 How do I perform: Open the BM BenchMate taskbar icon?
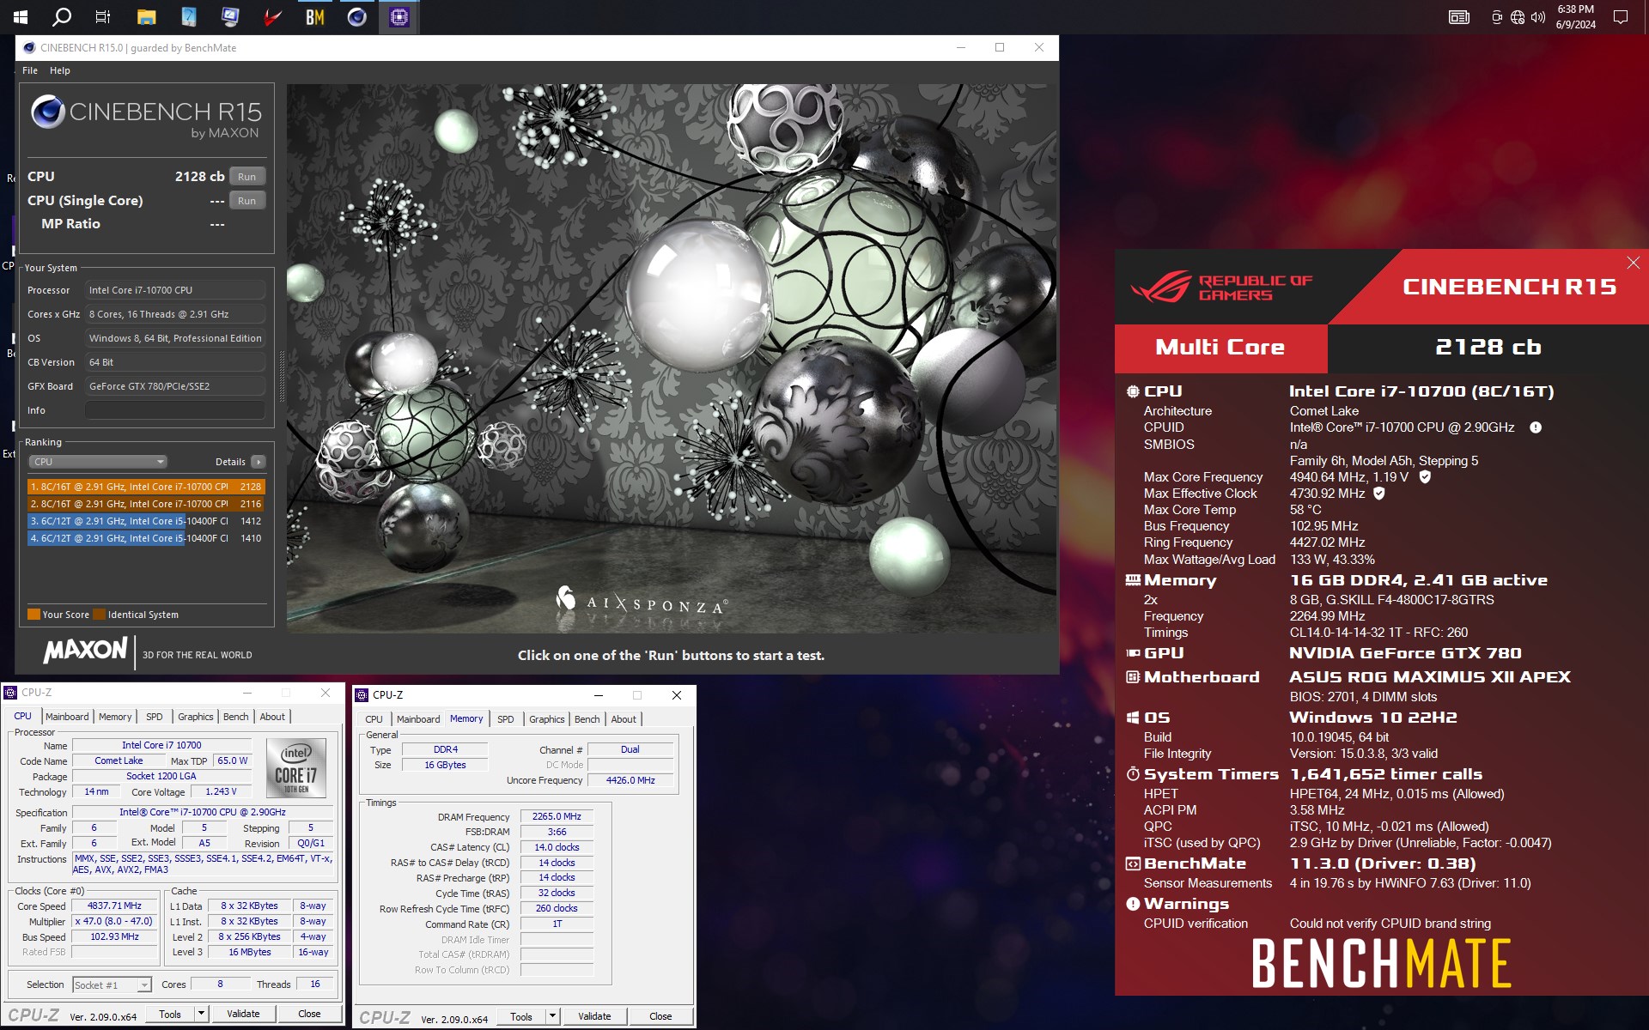pyautogui.click(x=315, y=16)
